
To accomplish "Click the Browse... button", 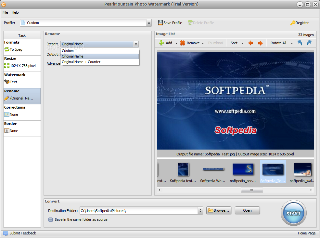I will pyautogui.click(x=219, y=210).
